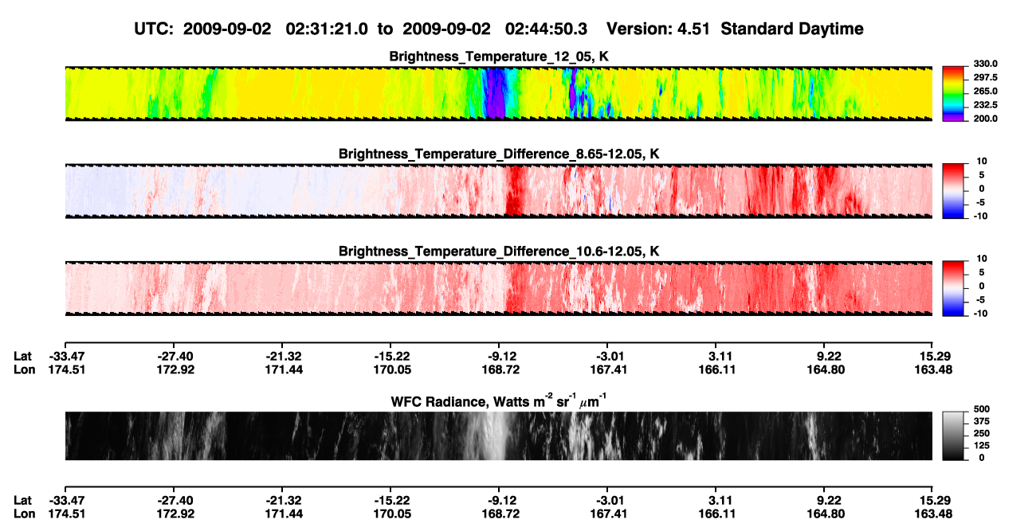Click the grayscale WFC Radiance colorbar
1036x531 pixels.
[954, 435]
